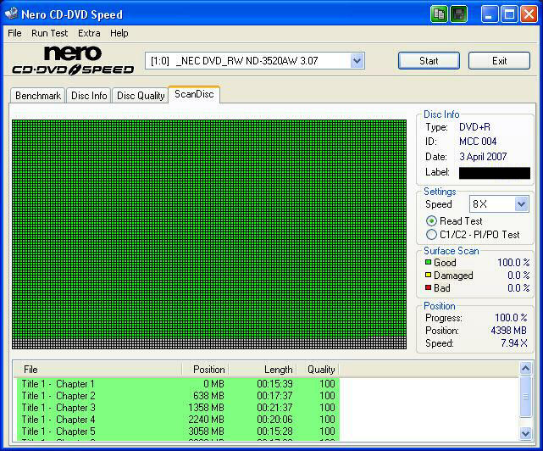Screen dimensions: 543x451
Task: Click the Nero CD-DVD Speed logo
Action: click(x=73, y=60)
